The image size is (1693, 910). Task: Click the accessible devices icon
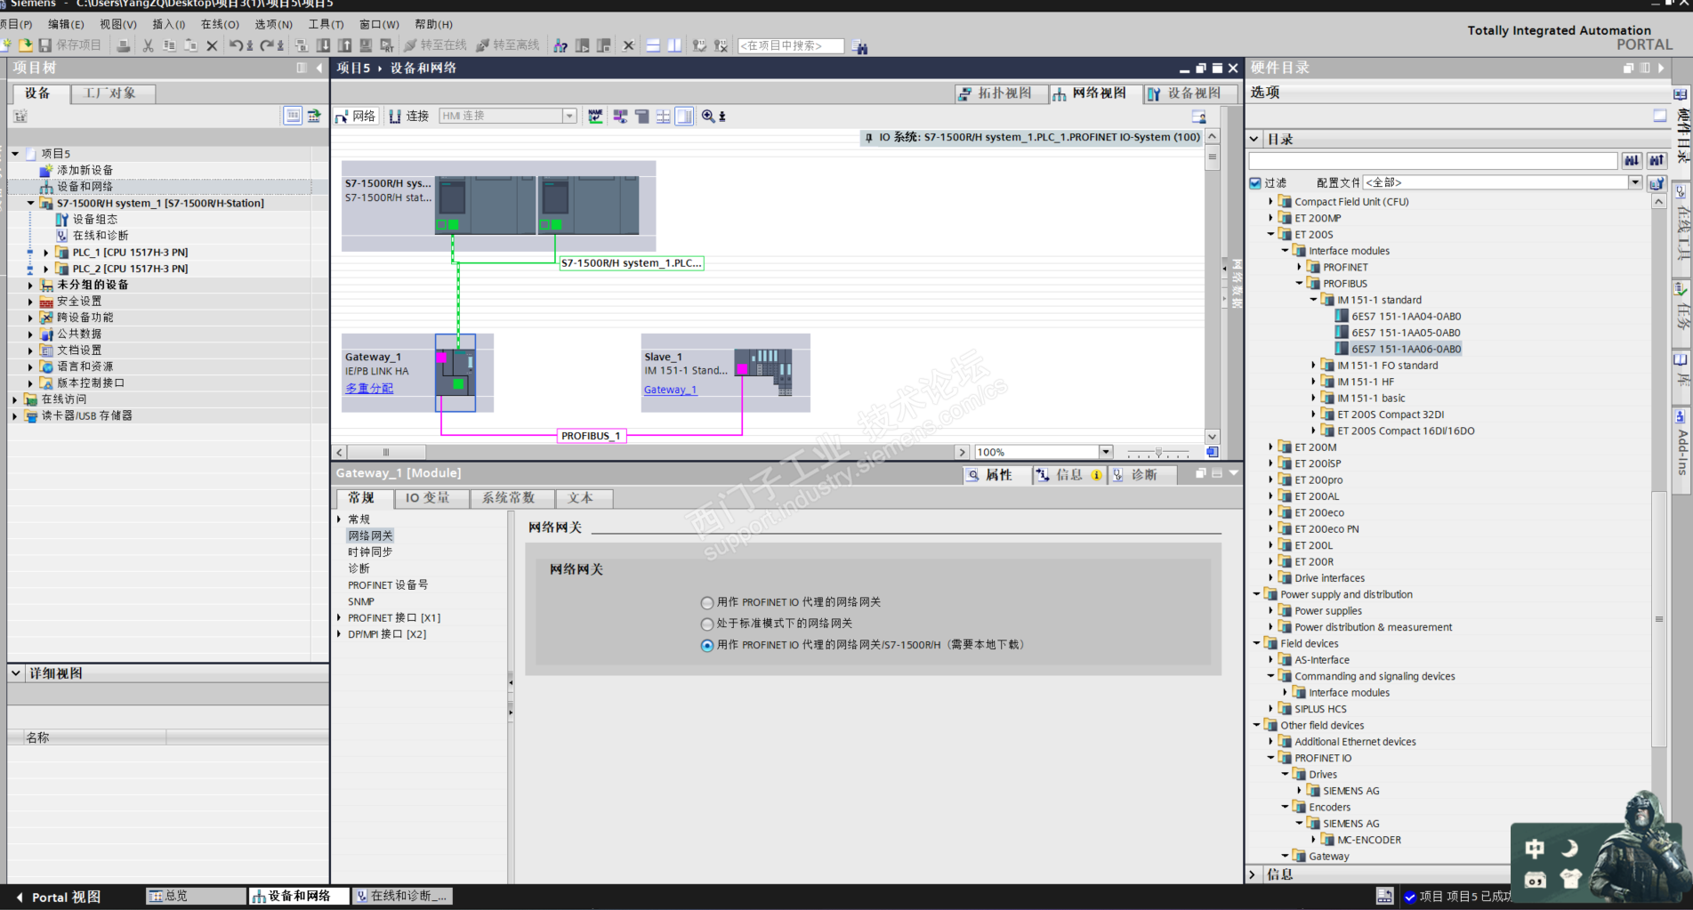click(560, 45)
